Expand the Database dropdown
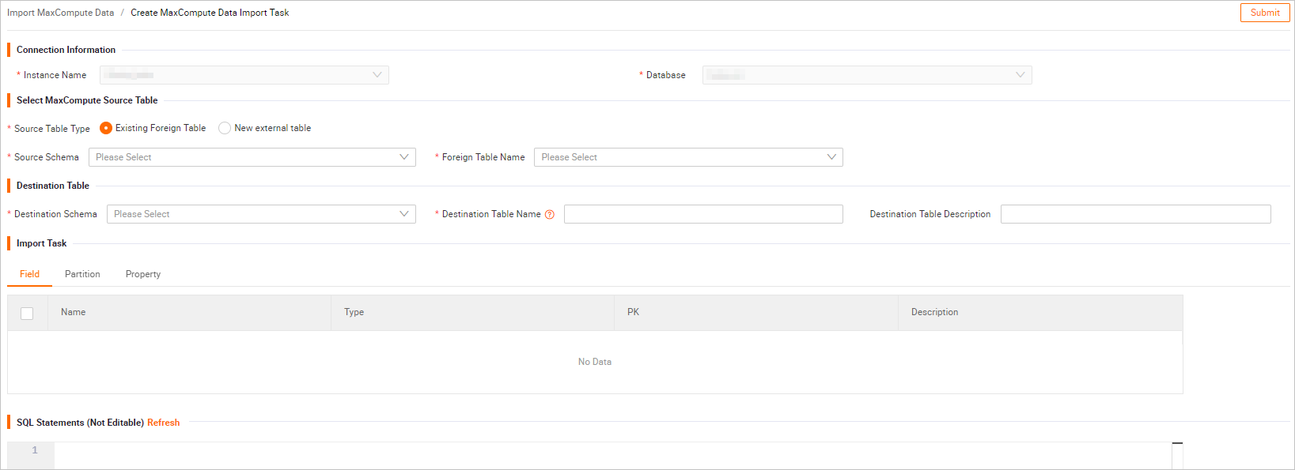 pyautogui.click(x=866, y=75)
